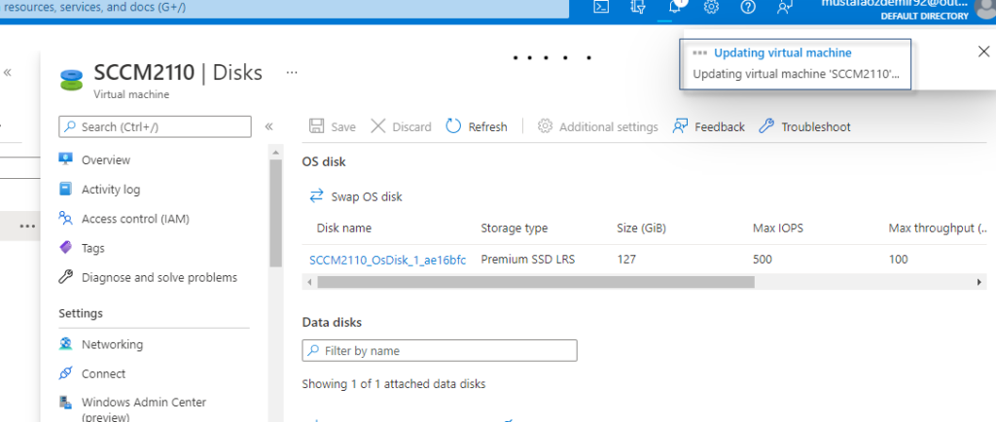
Task: Open feedback person icon in top bar
Action: tap(785, 7)
